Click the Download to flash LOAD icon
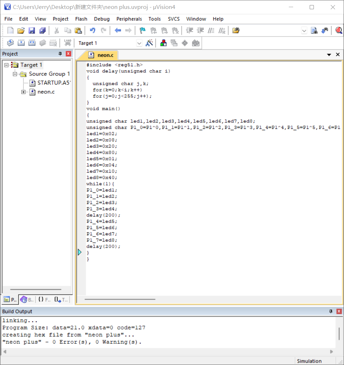The image size is (344, 365). [67, 43]
